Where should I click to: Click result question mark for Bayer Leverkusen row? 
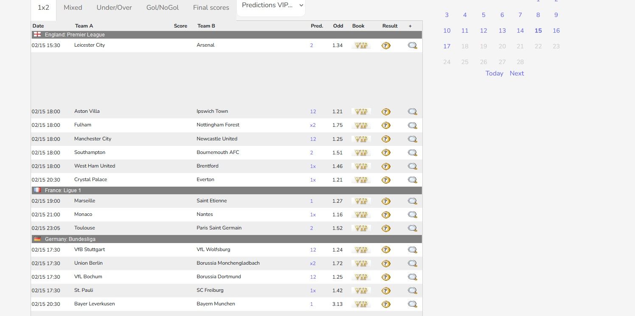pyautogui.click(x=386, y=304)
